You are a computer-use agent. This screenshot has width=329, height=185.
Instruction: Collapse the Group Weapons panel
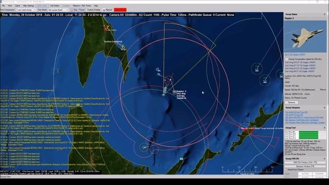coord(324,107)
